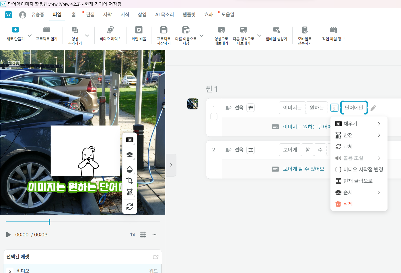Image resolution: width=401 pixels, height=273 pixels.
Task: Collapse the preview panel with the side arrow
Action: tap(171, 165)
